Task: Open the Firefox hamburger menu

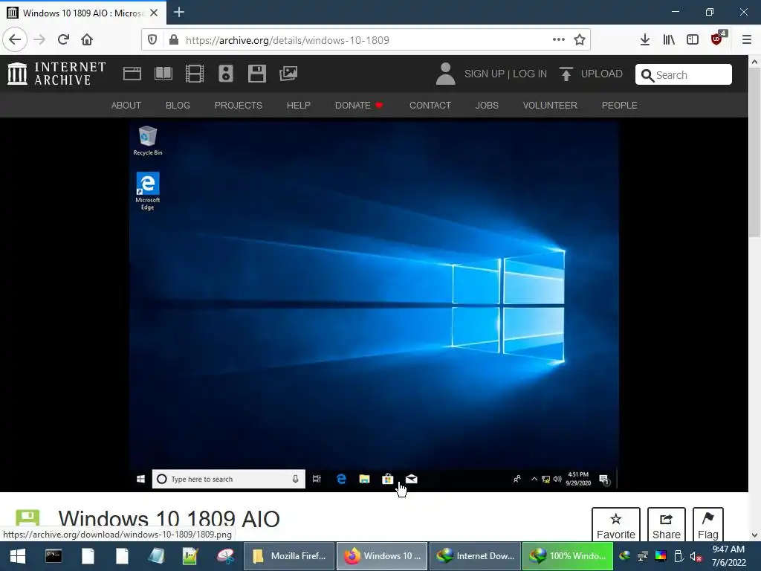Action: coord(747,40)
